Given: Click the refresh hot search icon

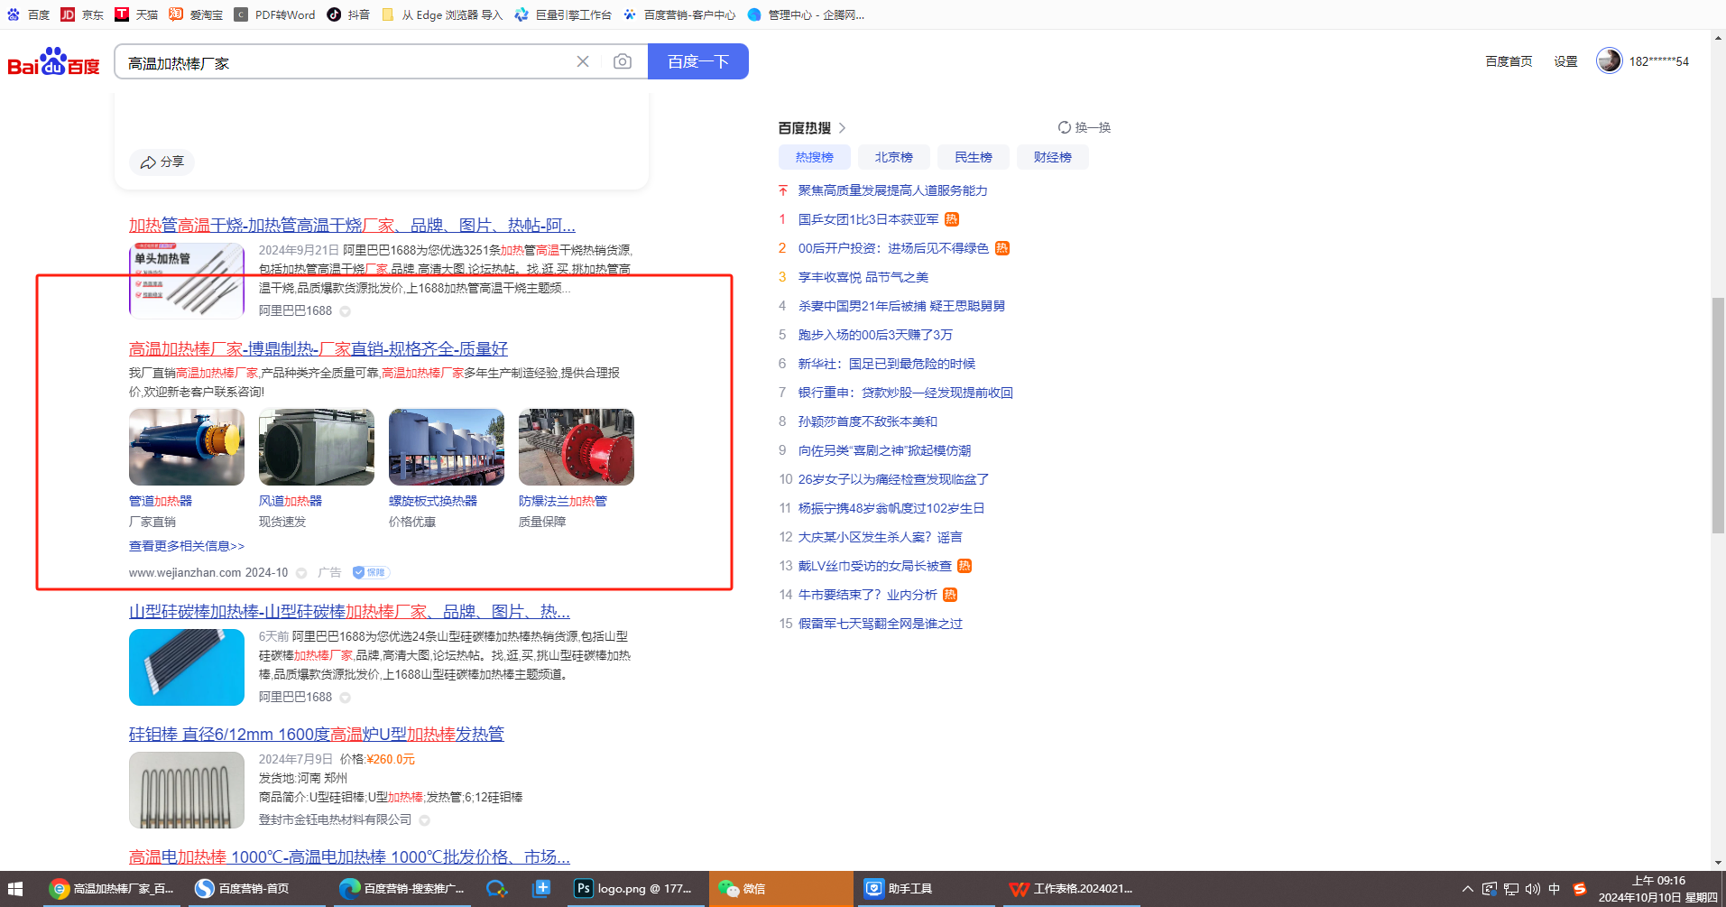Looking at the screenshot, I should point(1065,128).
